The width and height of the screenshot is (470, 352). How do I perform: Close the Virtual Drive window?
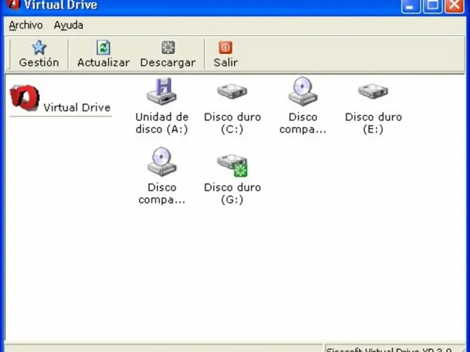(454, 5)
